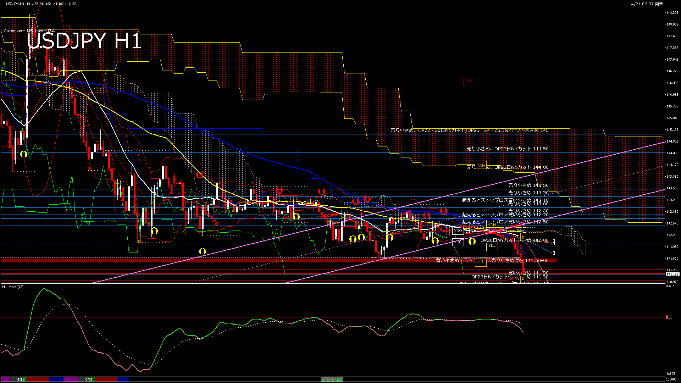Select the yellow YDH label box
The image size is (681, 383).
pyautogui.click(x=492, y=224)
